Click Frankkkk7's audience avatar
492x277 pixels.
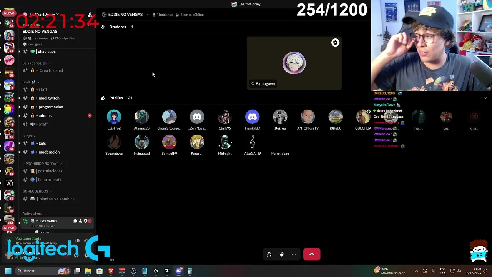pyautogui.click(x=252, y=117)
